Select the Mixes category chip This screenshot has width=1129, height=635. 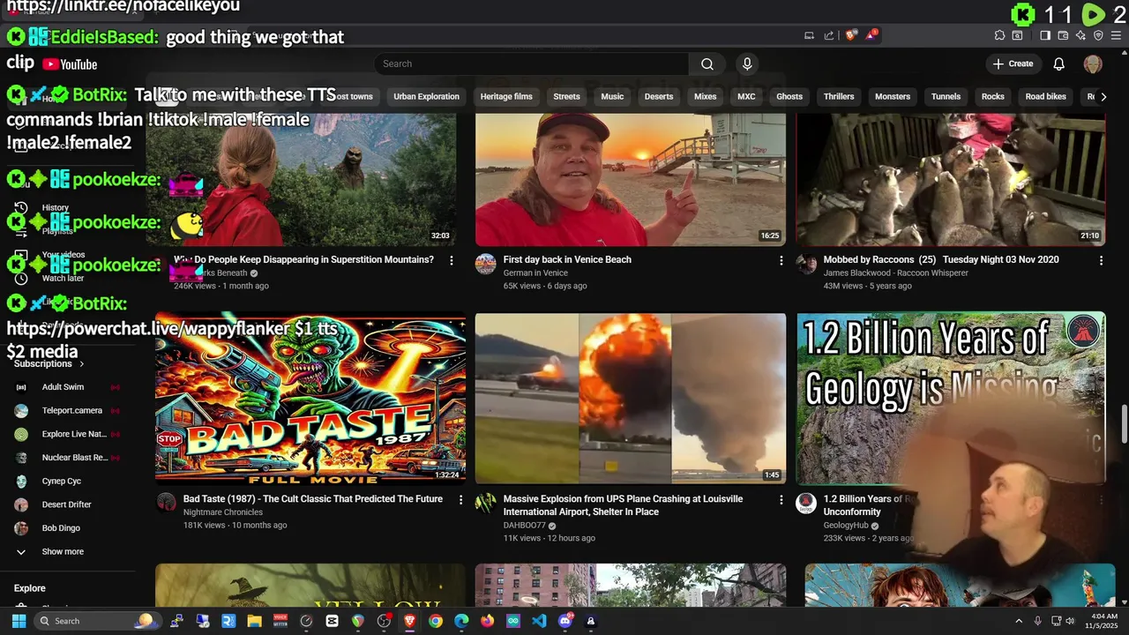(705, 97)
